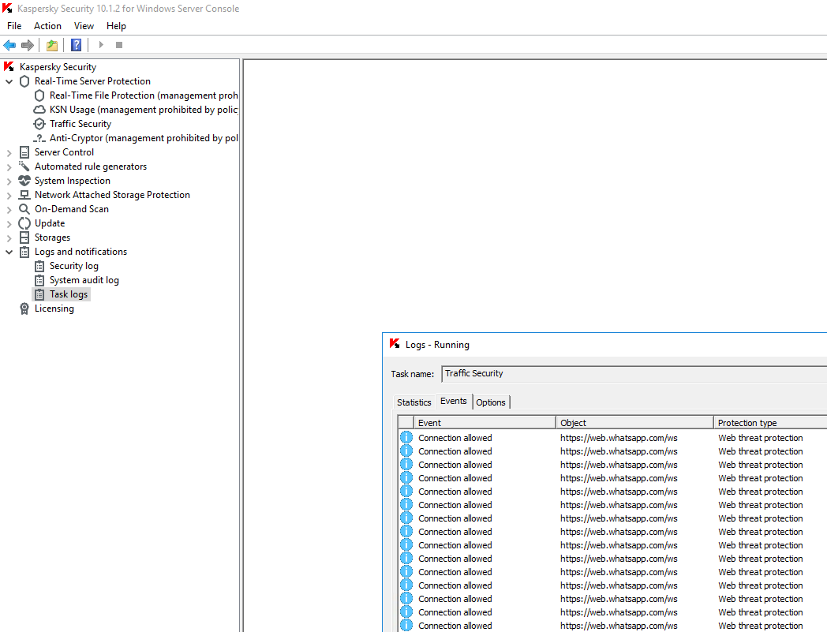Click the KSN Usage cloud icon
This screenshot has width=827, height=632.
coord(39,110)
